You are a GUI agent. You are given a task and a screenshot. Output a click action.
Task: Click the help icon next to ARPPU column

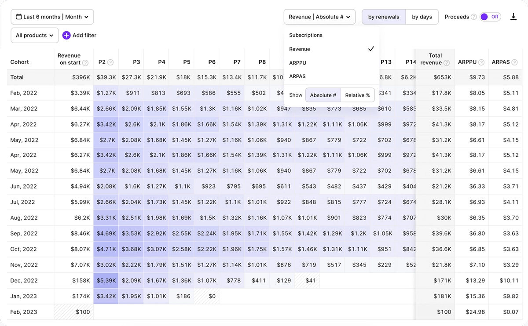tap(481, 62)
